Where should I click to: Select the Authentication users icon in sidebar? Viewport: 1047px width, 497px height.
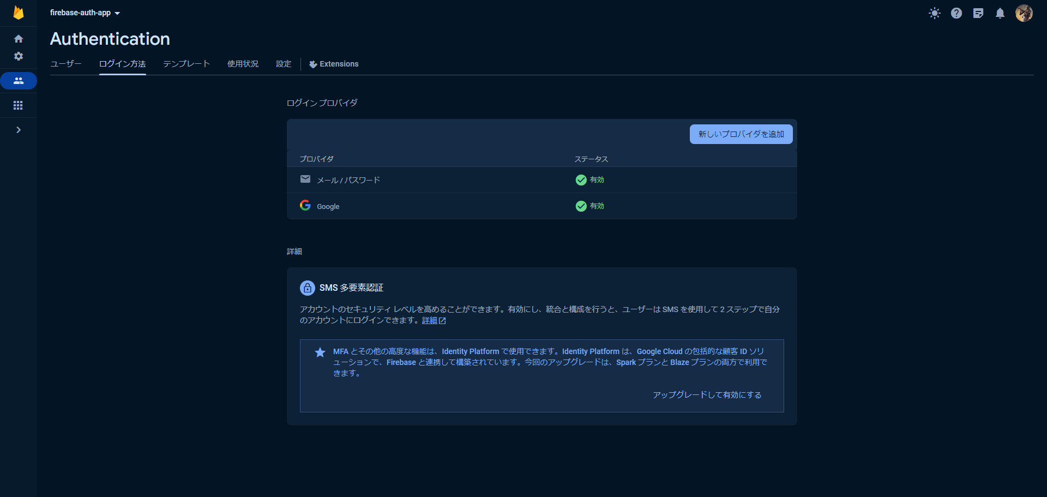[x=19, y=80]
